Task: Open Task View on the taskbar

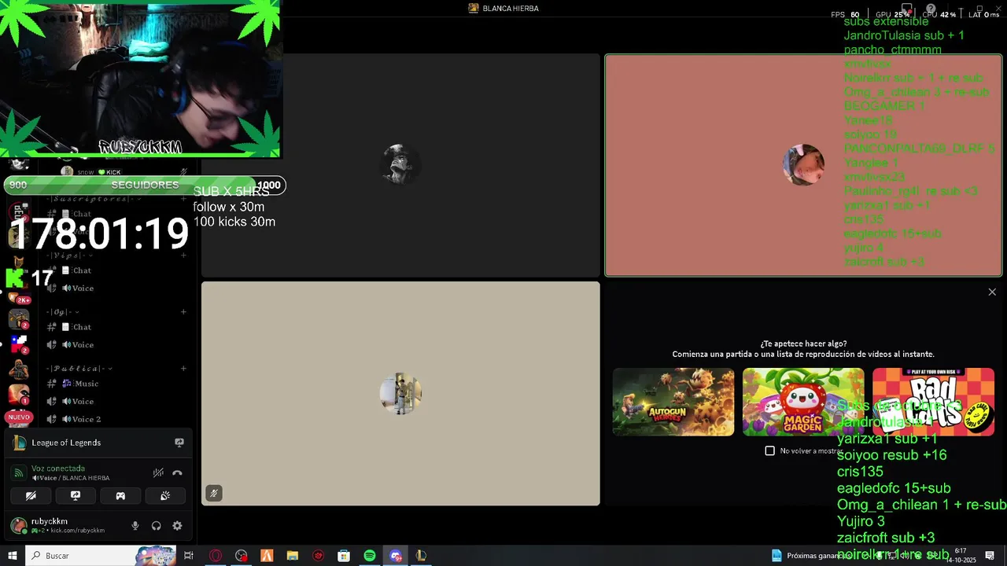Action: [x=189, y=555]
